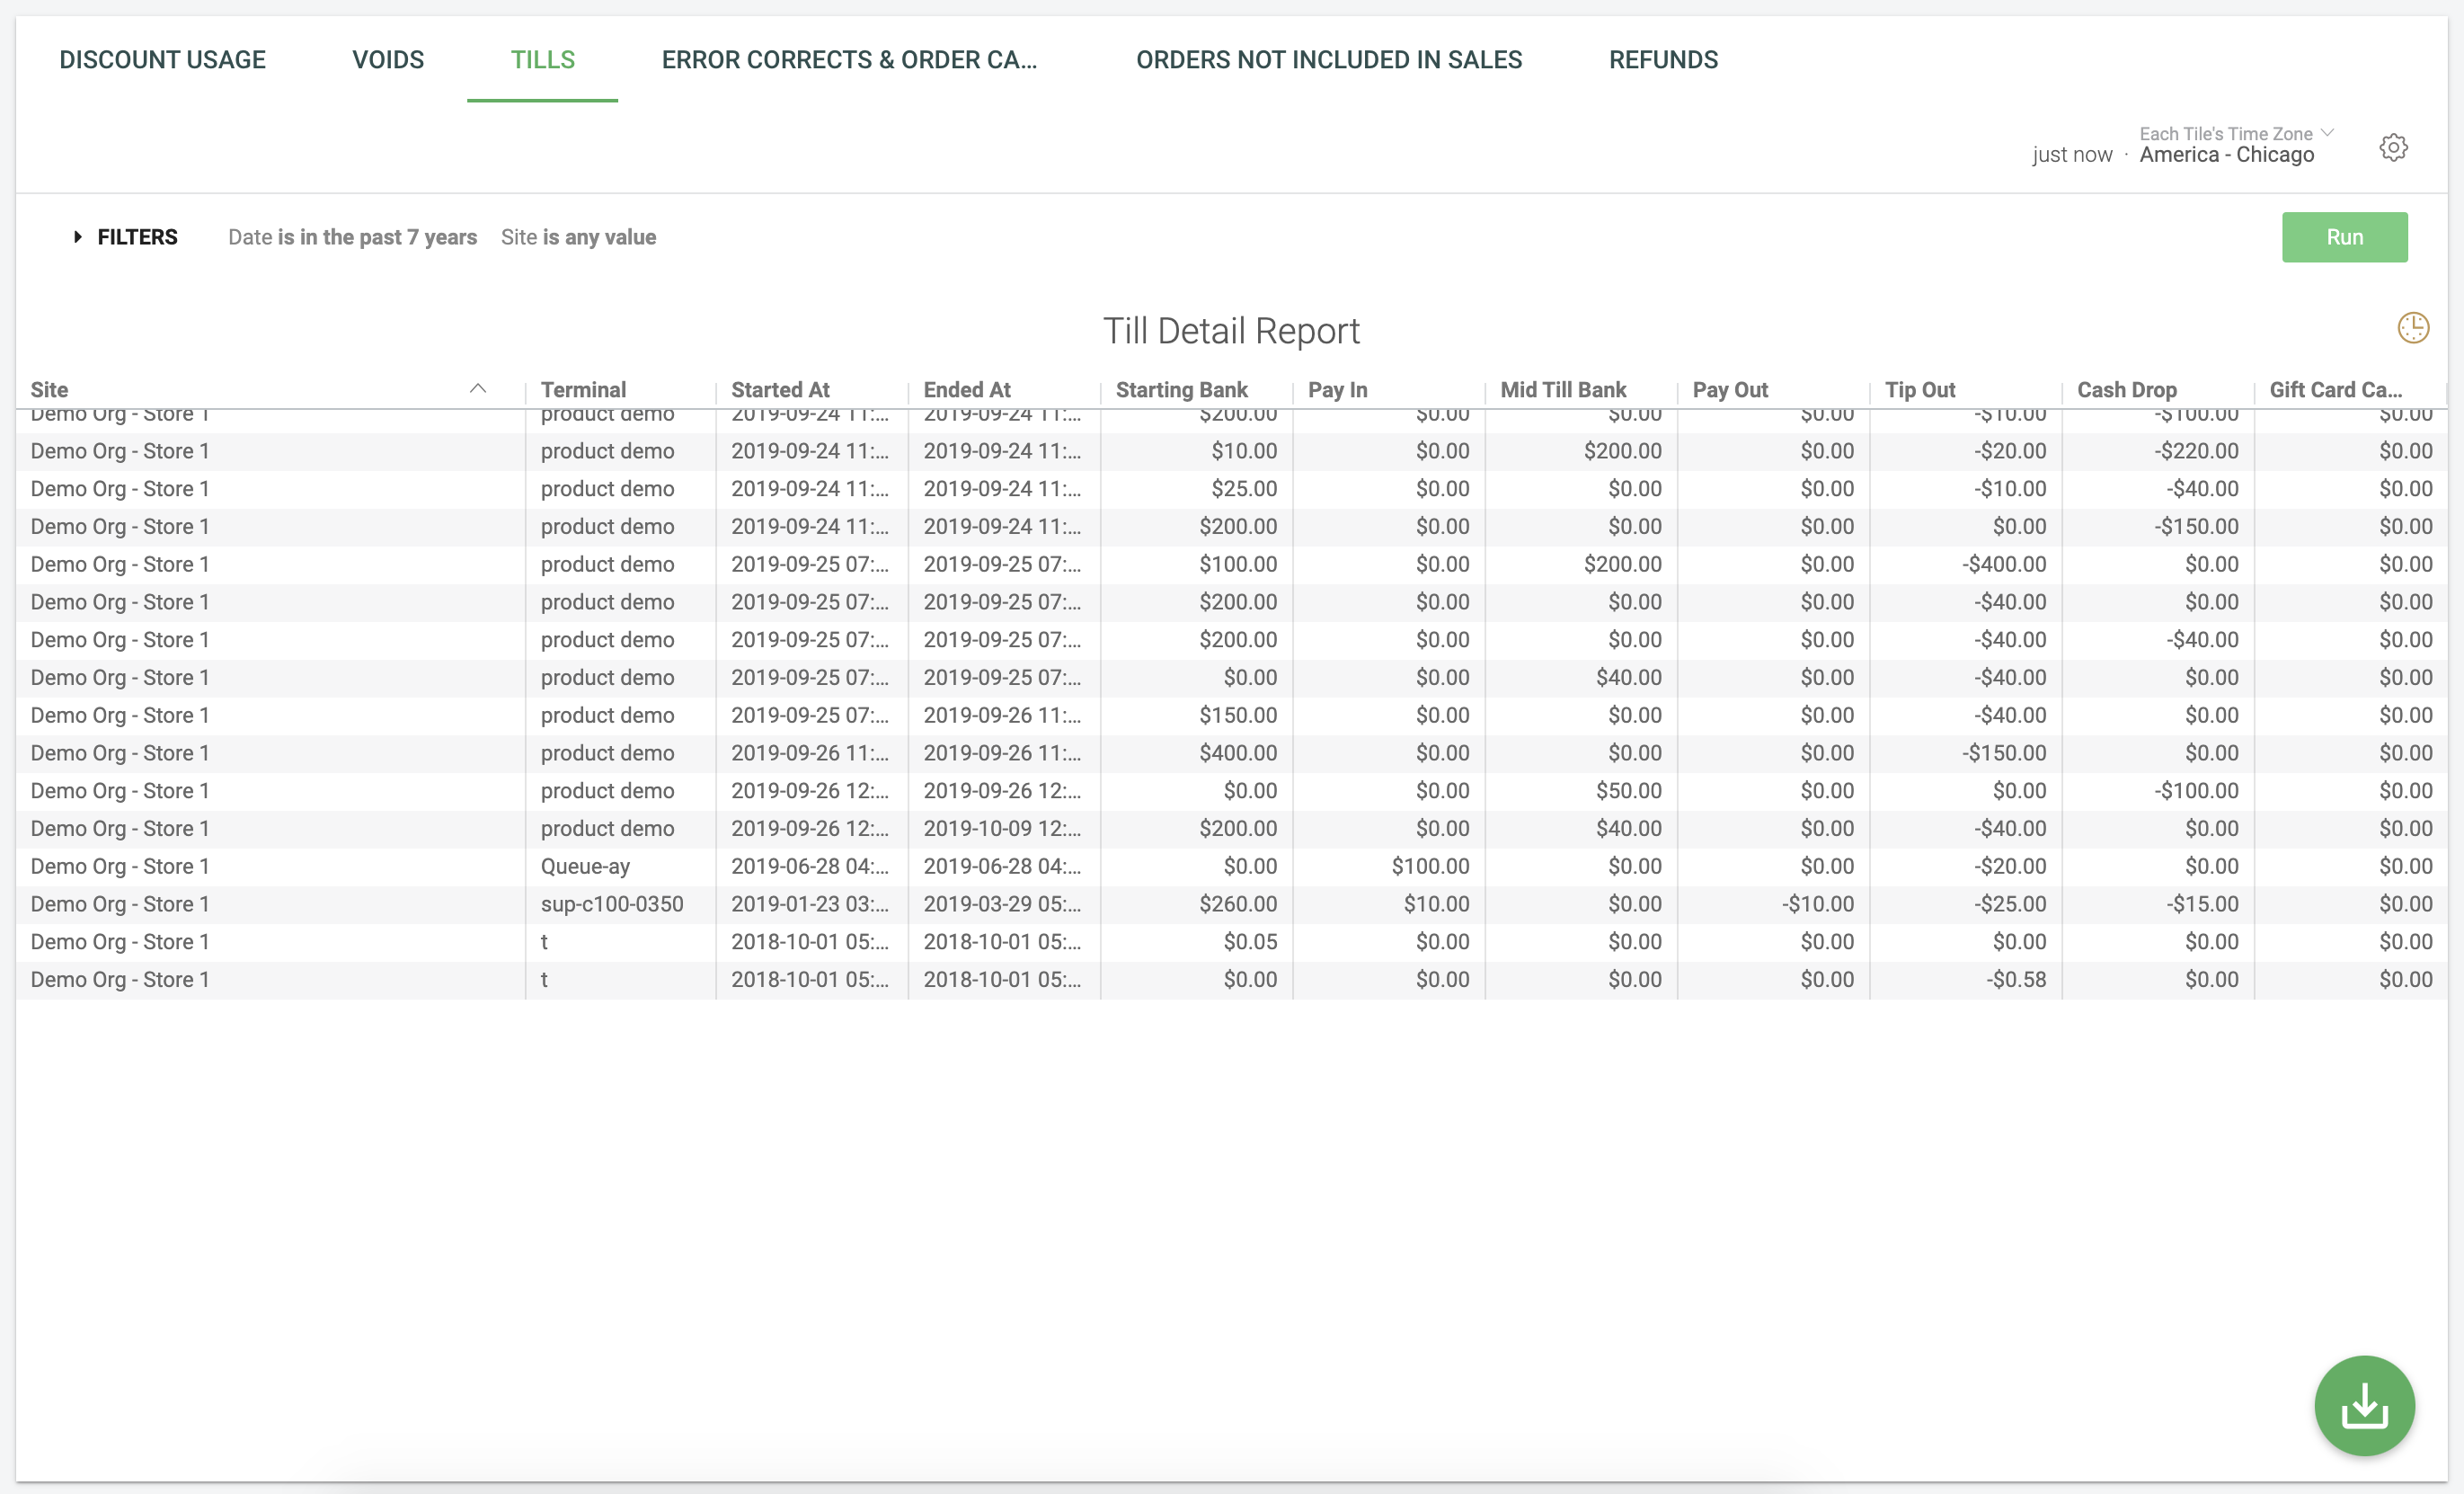The image size is (2464, 1494).
Task: Sort by the Pay Out column header
Action: coord(1730,389)
